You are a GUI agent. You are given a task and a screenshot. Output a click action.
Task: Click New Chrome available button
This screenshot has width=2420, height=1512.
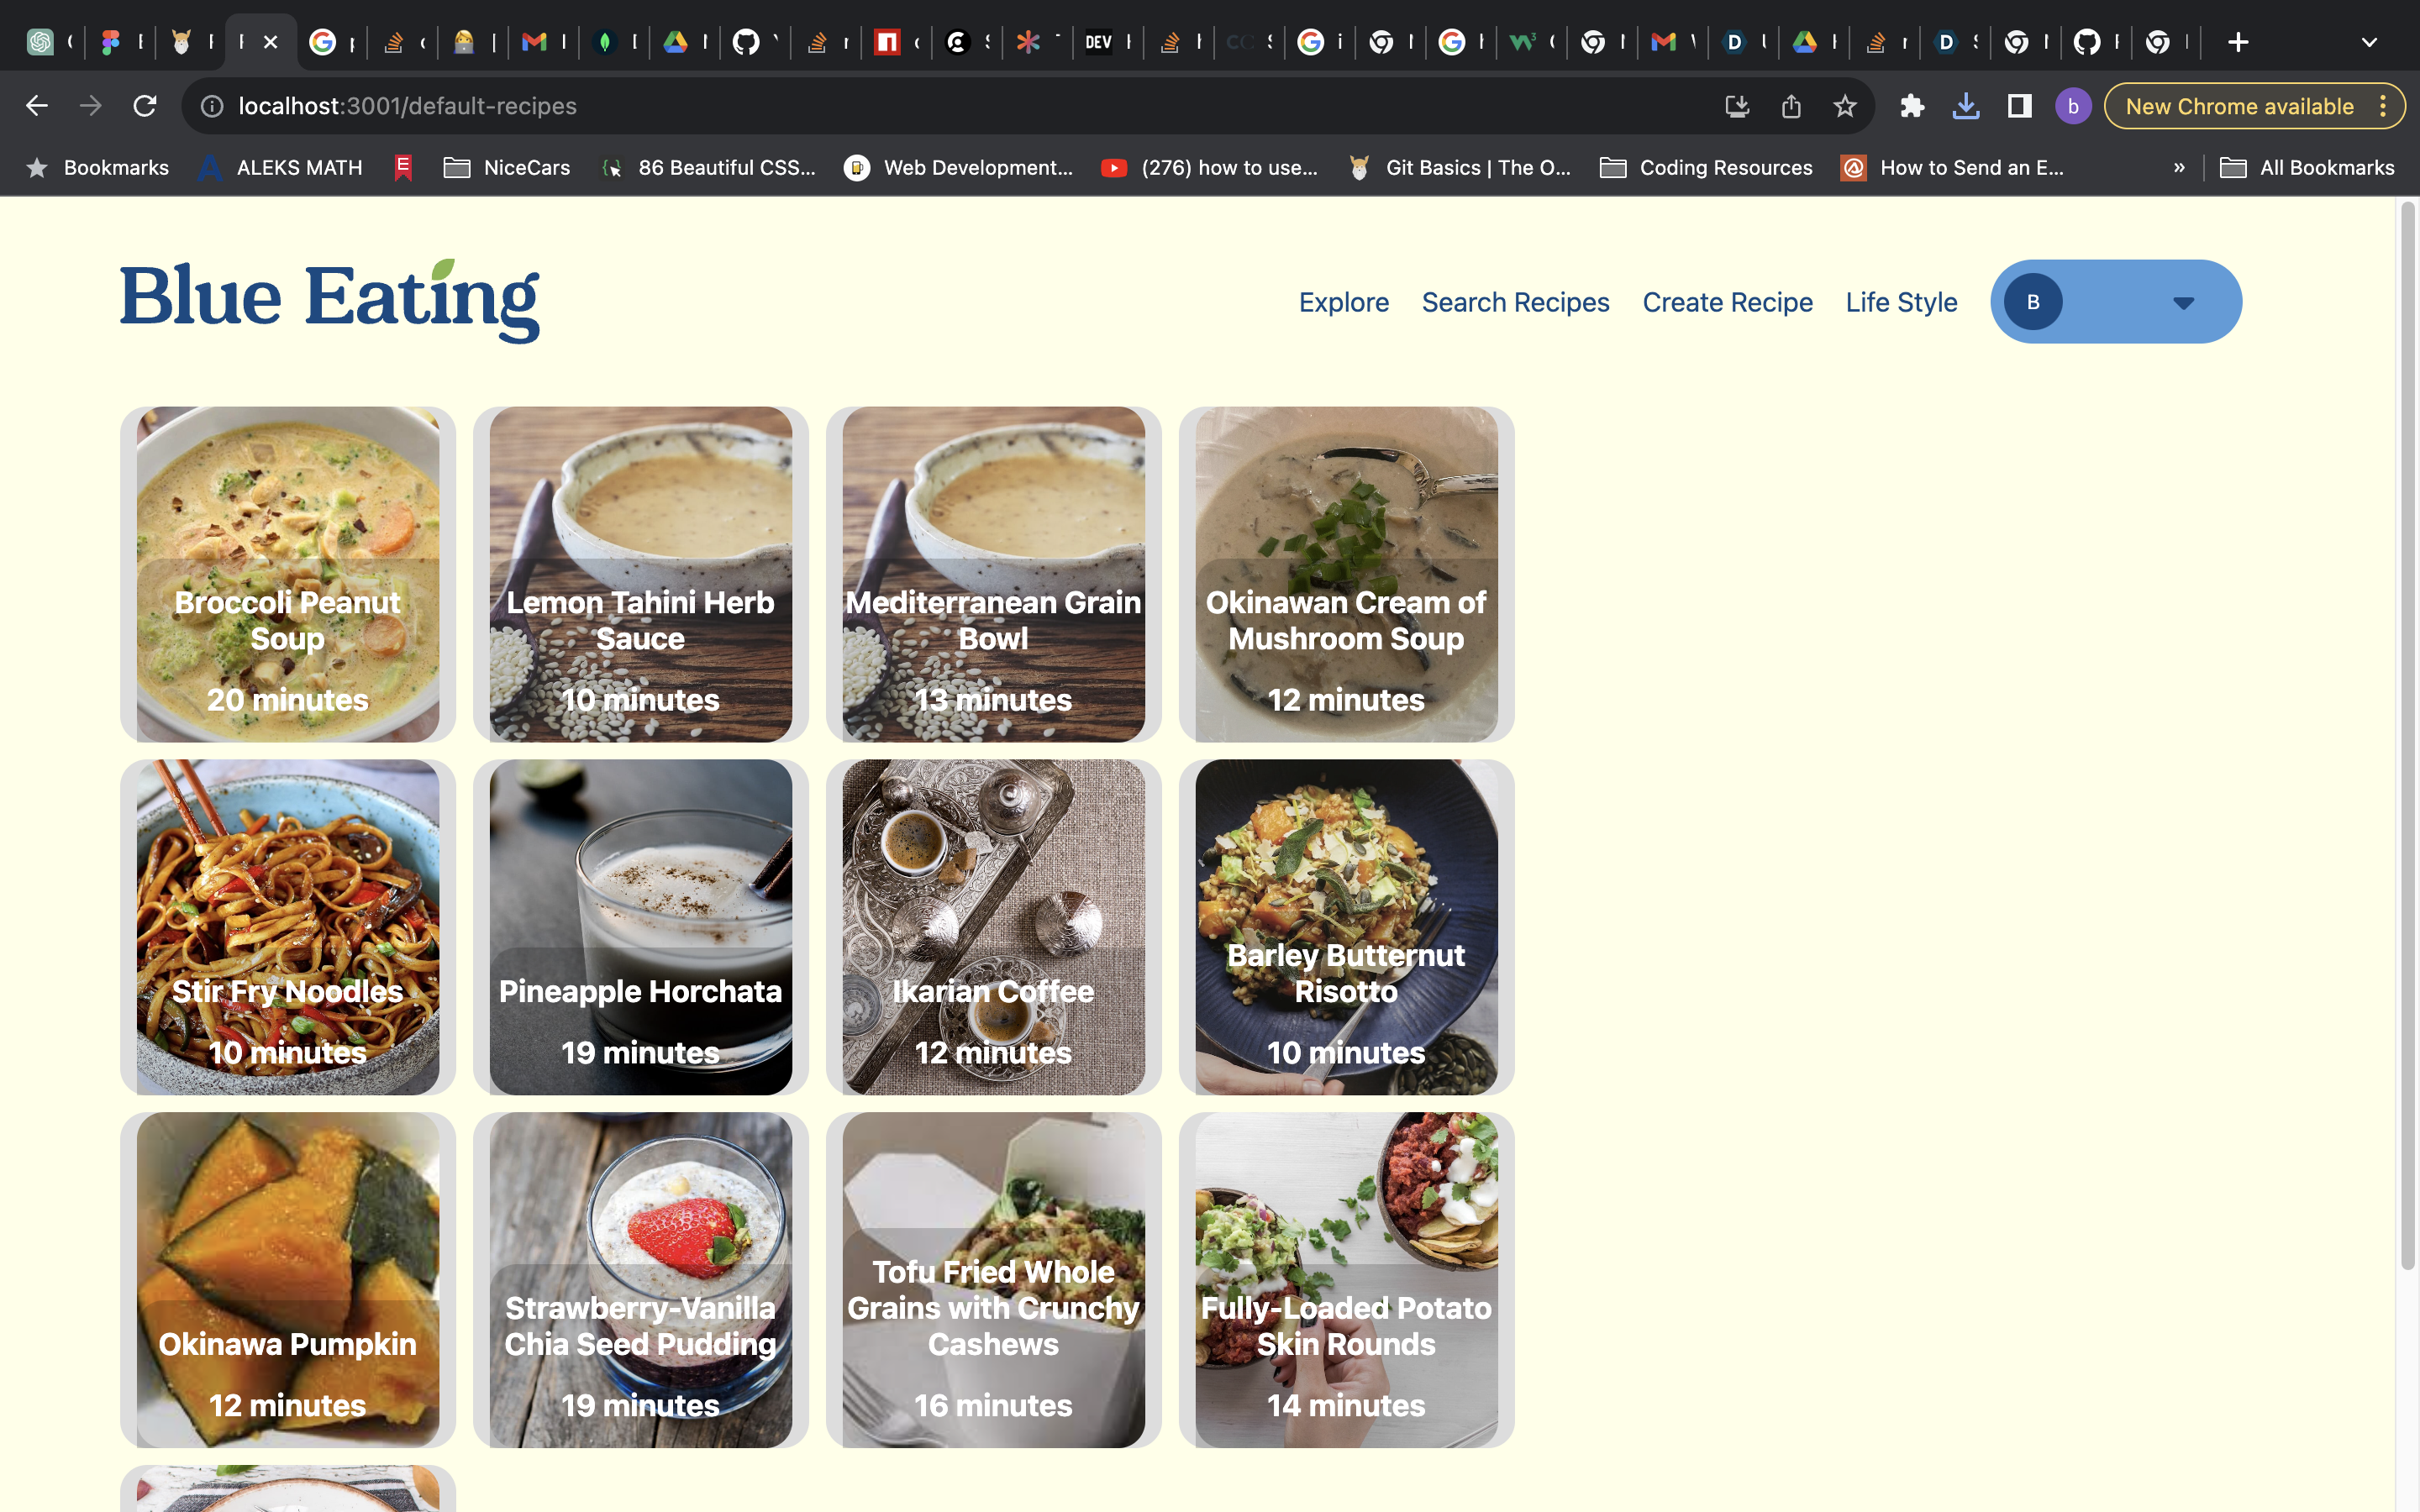coord(2239,106)
